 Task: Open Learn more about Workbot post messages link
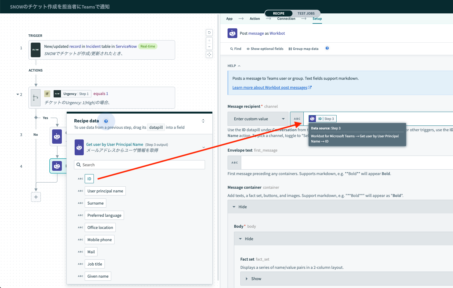pyautogui.click(x=272, y=87)
